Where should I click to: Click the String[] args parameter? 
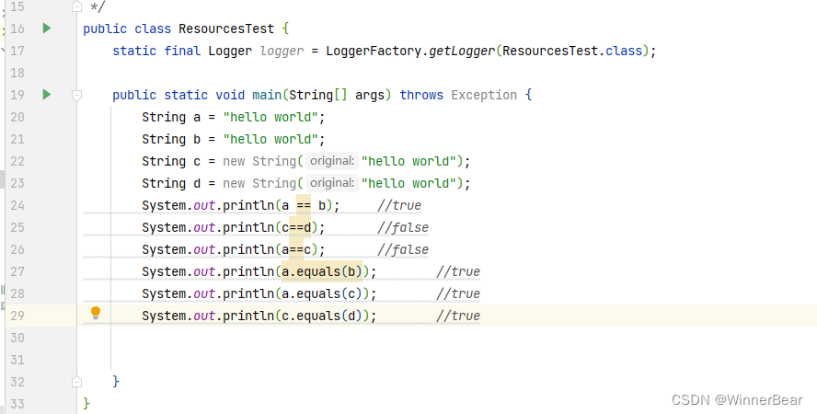tap(337, 95)
